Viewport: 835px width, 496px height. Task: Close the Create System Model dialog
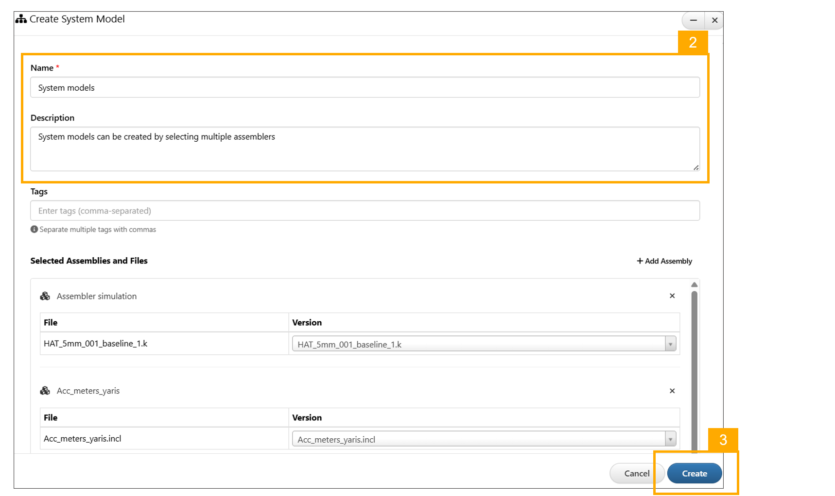[x=714, y=20]
